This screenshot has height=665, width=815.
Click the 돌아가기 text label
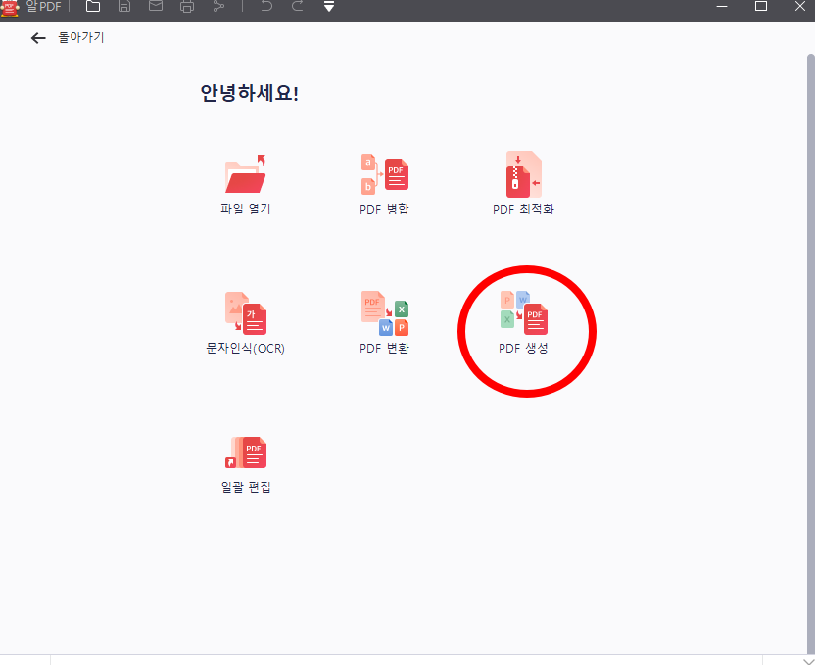click(80, 37)
